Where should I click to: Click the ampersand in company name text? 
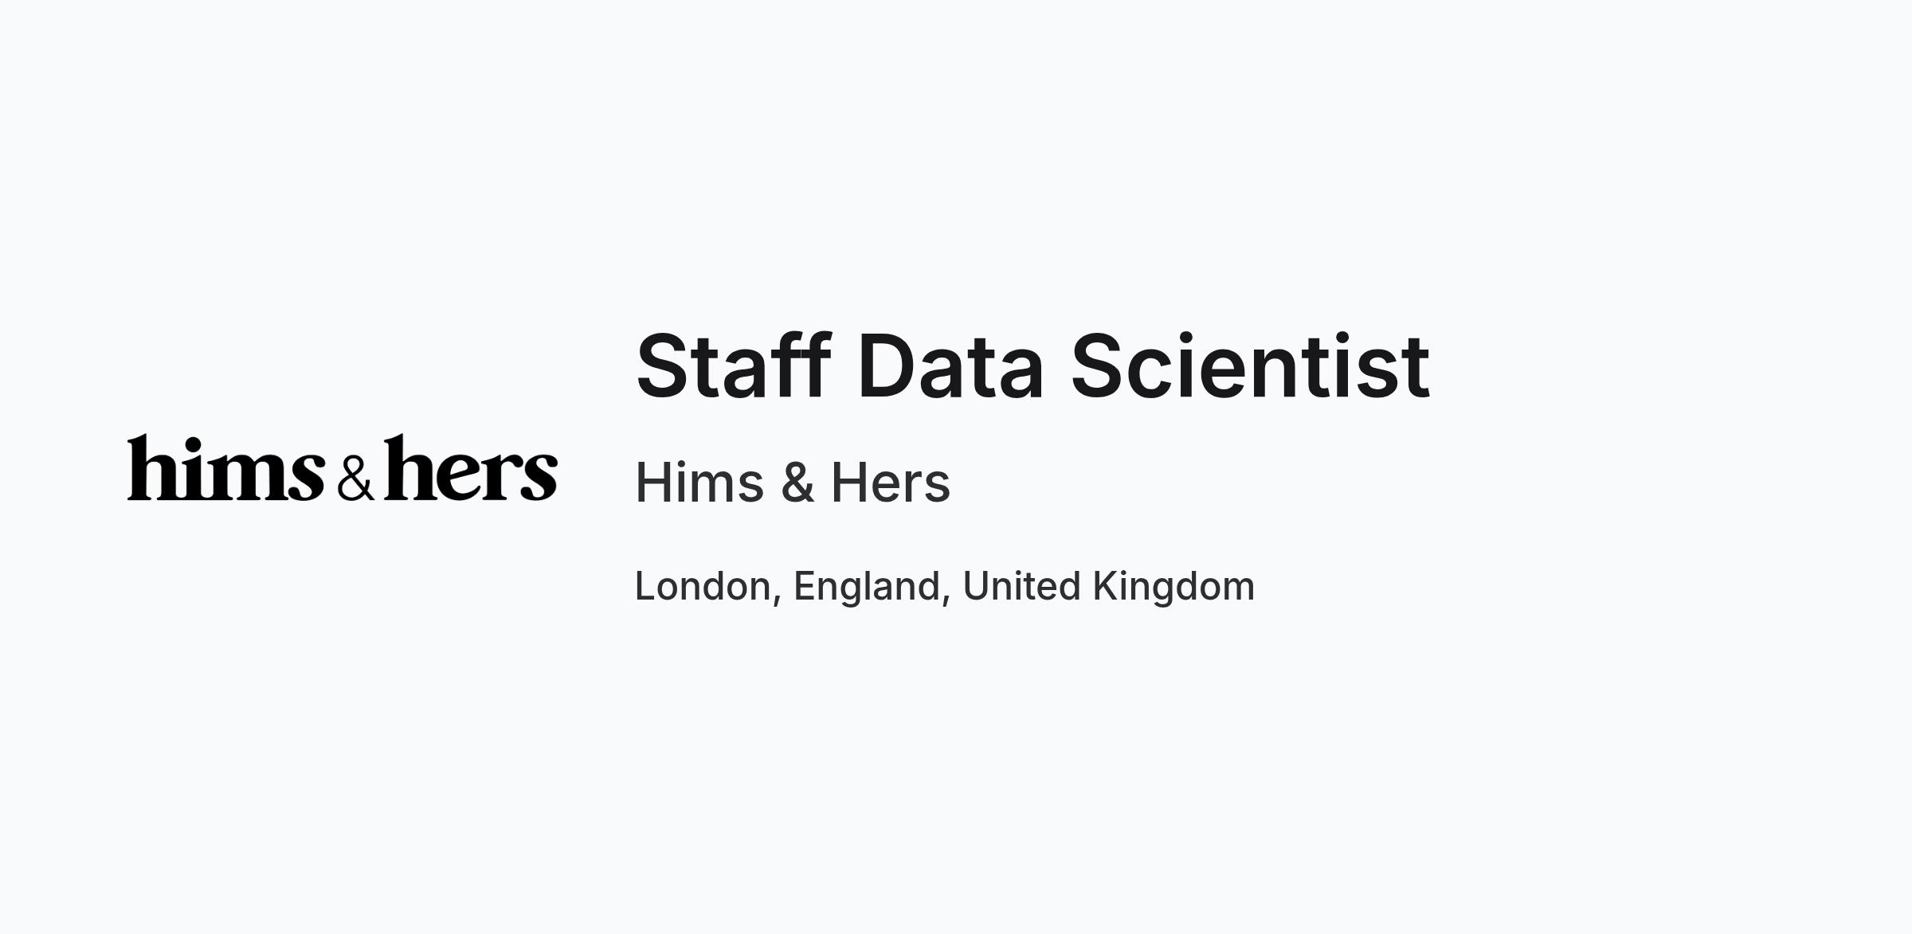[x=797, y=483]
